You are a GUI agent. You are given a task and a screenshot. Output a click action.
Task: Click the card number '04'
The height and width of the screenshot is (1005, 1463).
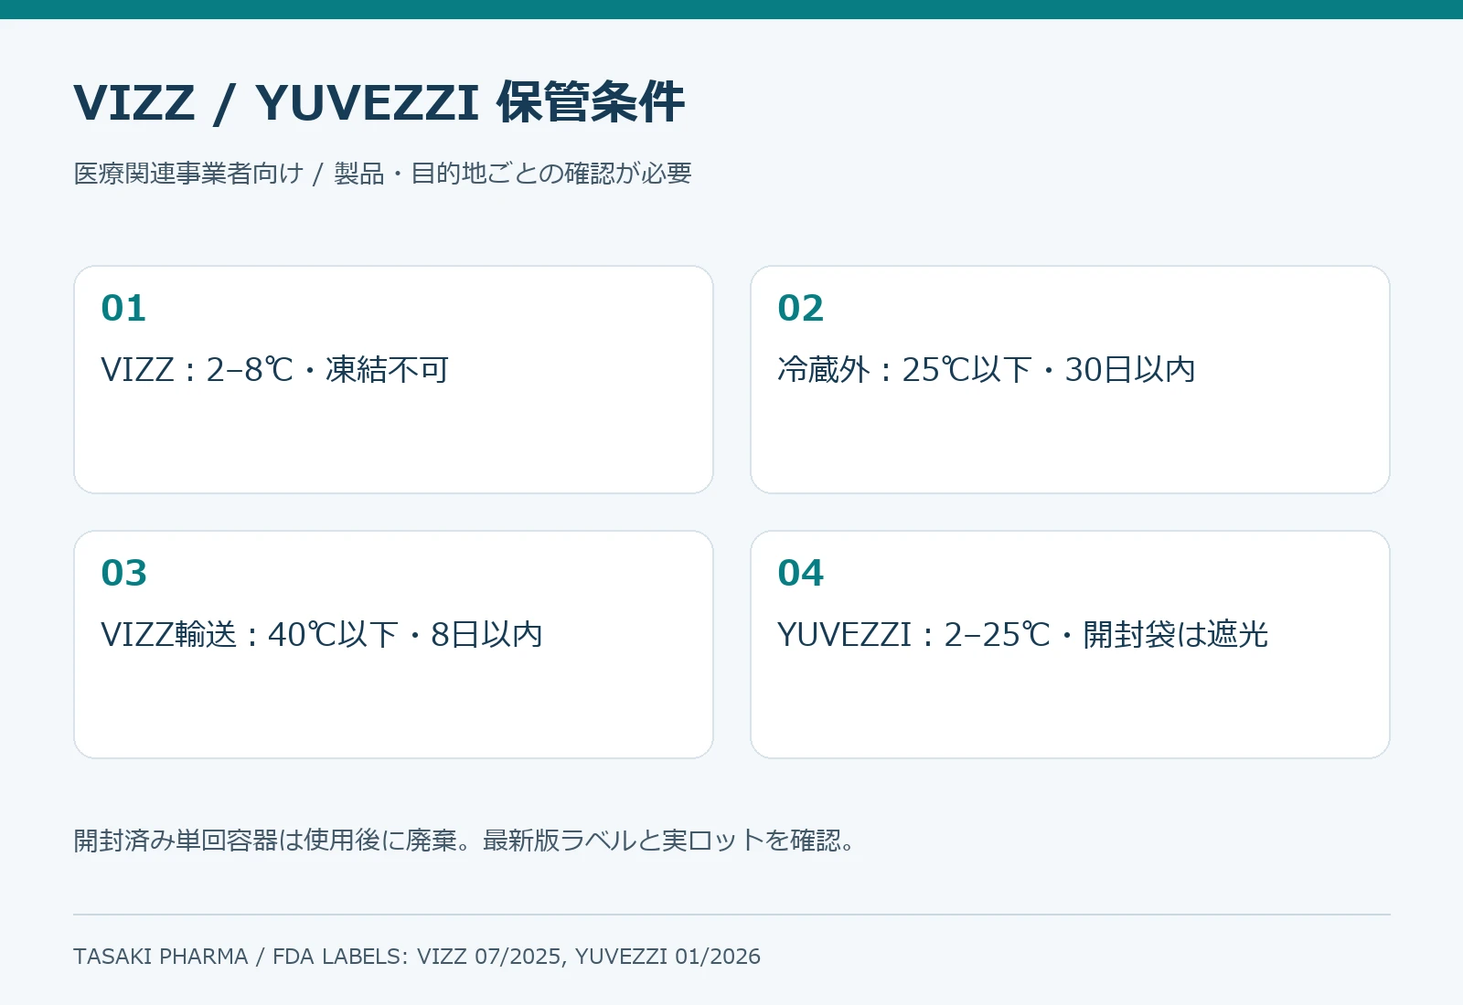coord(800,574)
